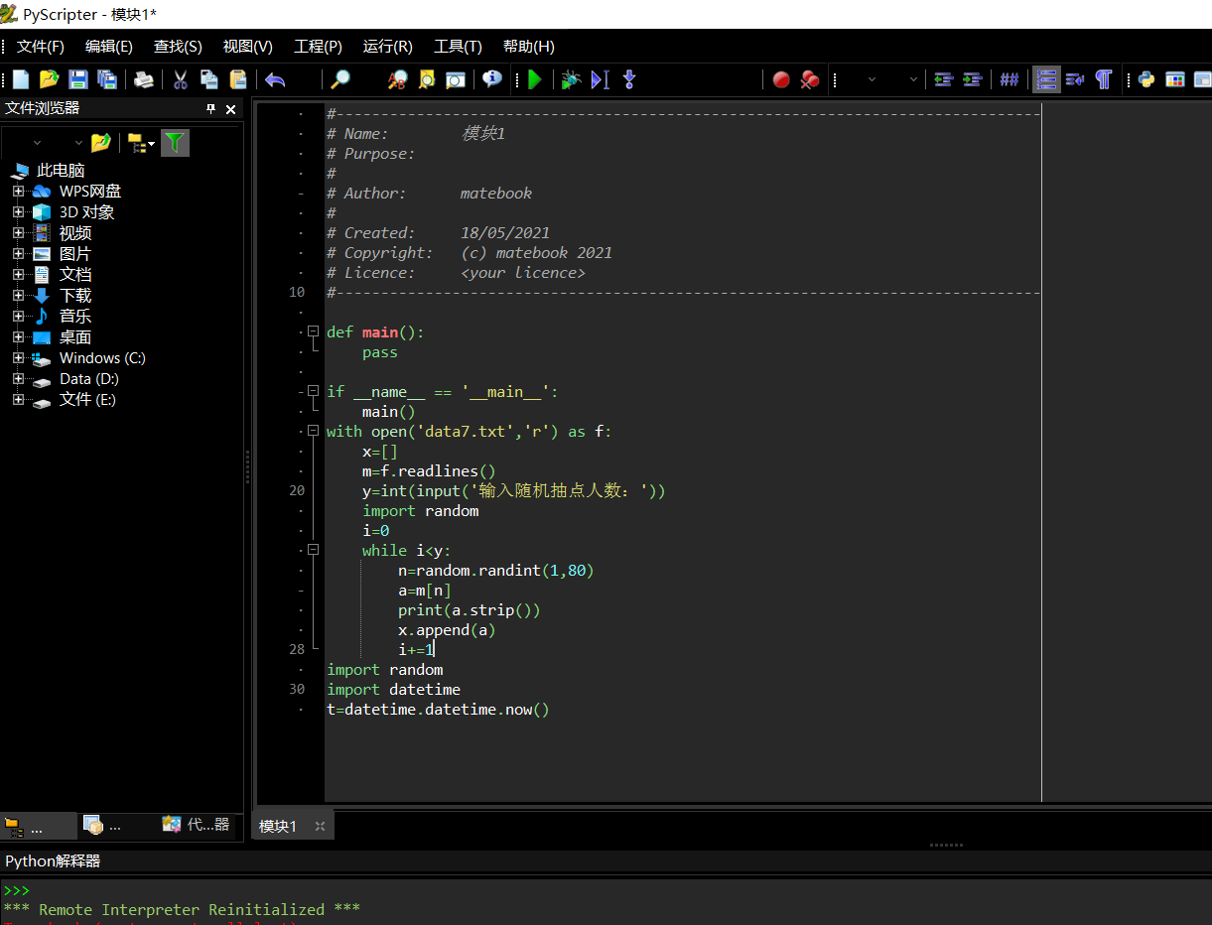Start debugging with the bug icon

[x=570, y=79]
